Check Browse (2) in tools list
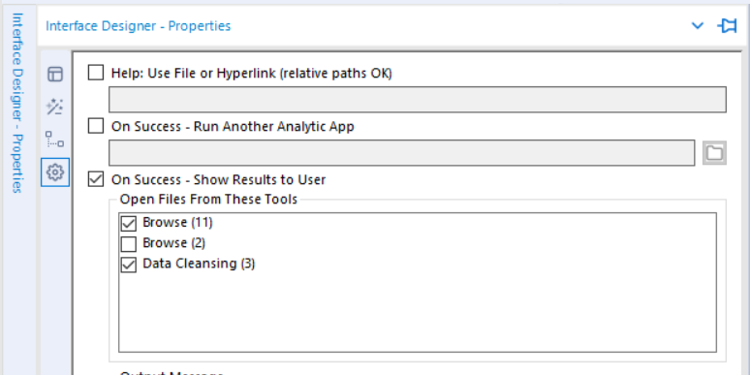 [128, 244]
